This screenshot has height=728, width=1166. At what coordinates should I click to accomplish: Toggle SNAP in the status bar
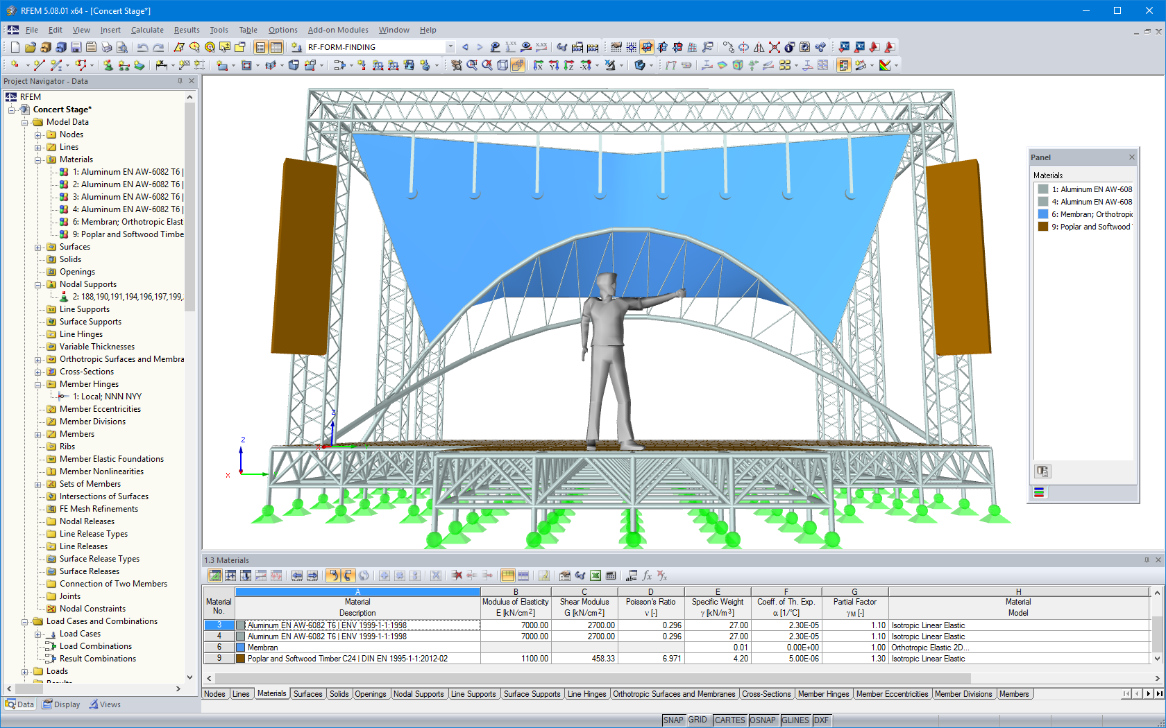[x=673, y=720]
